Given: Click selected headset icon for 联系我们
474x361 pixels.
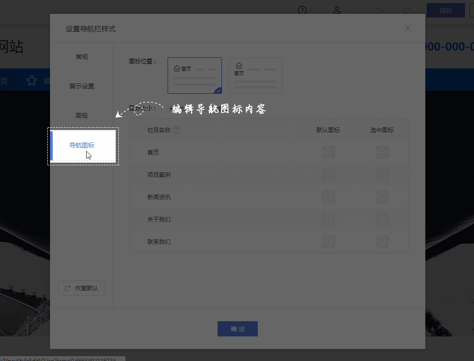Looking at the screenshot, I should [x=382, y=242].
